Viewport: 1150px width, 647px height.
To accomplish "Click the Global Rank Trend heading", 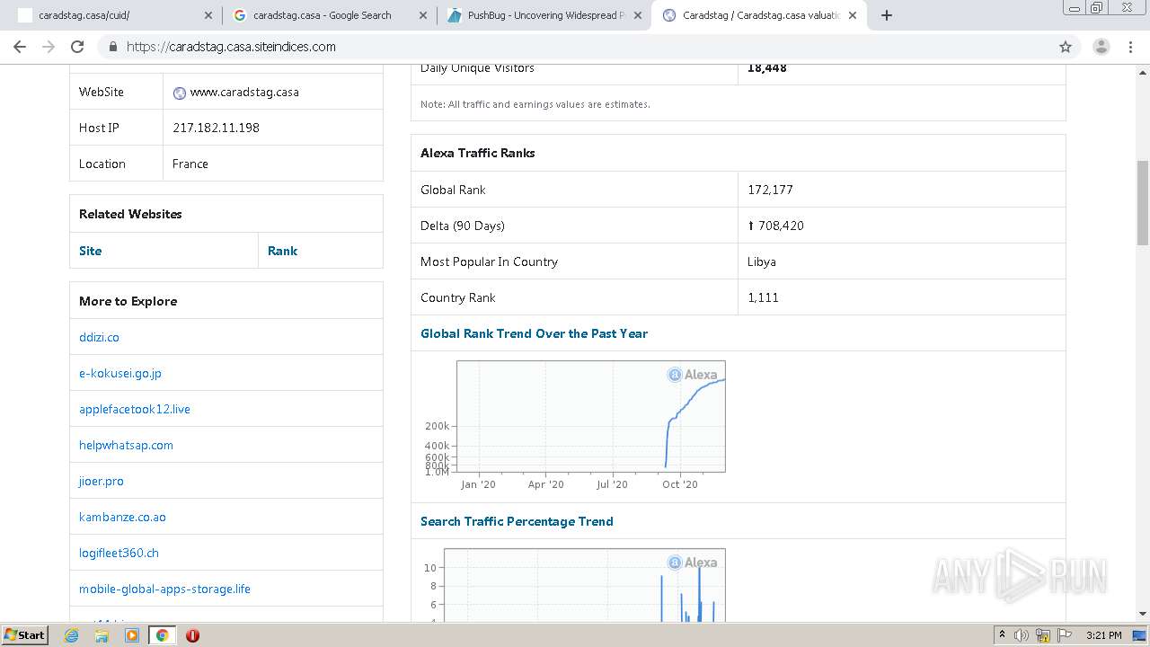I will (534, 333).
